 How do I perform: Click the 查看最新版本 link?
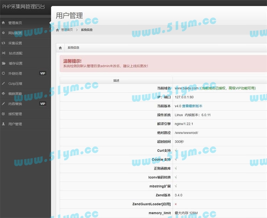192,106
